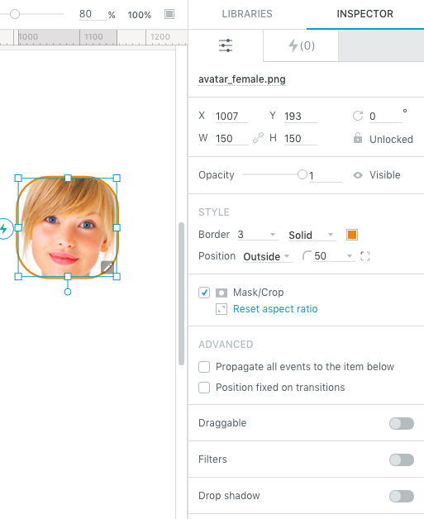Click the rotation angle icon

[x=358, y=116]
